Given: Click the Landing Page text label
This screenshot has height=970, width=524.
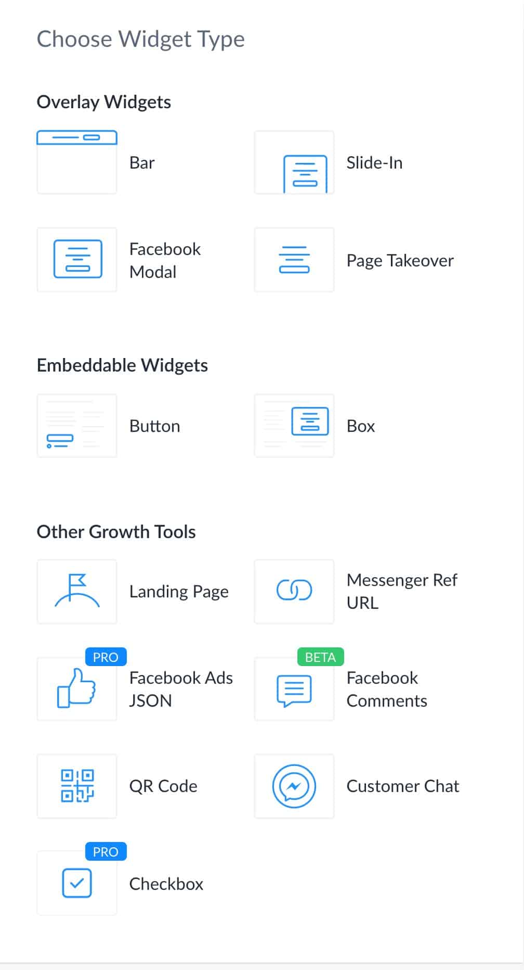Looking at the screenshot, I should coord(179,592).
